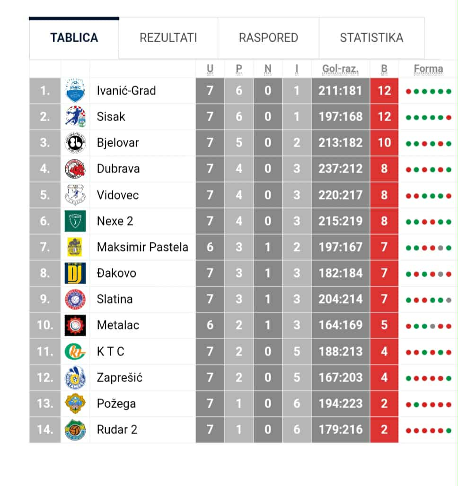The image size is (458, 486).
Task: Select the Tablica tab
Action: click(74, 38)
